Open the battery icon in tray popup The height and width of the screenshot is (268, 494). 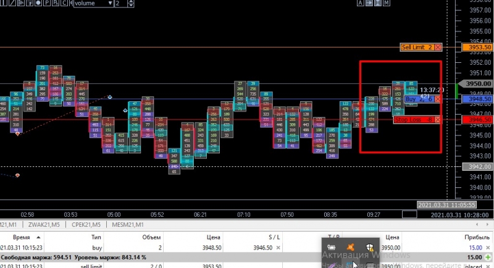click(x=331, y=247)
